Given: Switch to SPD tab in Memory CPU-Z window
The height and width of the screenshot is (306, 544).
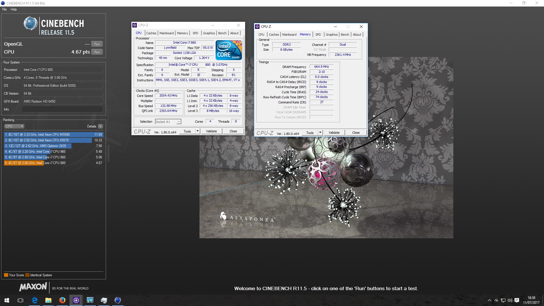Looking at the screenshot, I should click(318, 35).
